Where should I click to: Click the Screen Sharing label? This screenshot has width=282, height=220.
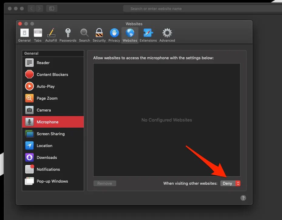(50, 134)
